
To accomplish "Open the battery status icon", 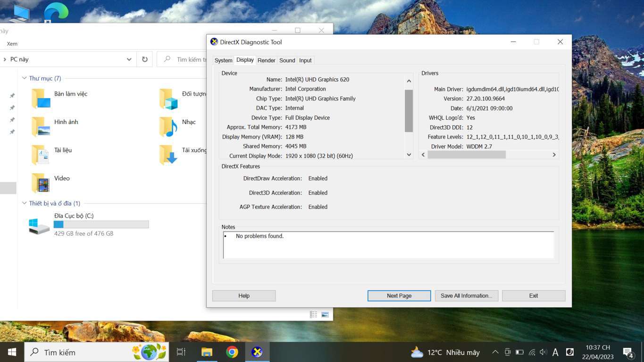I will pyautogui.click(x=519, y=352).
